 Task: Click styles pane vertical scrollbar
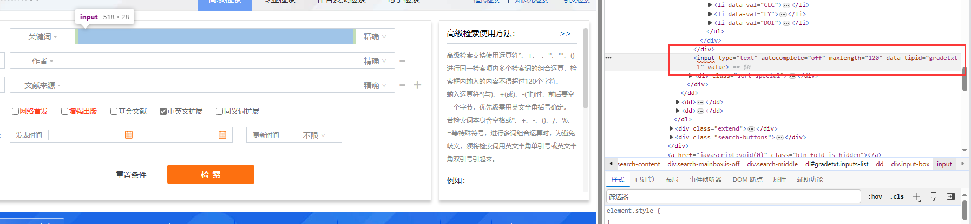coord(965,211)
